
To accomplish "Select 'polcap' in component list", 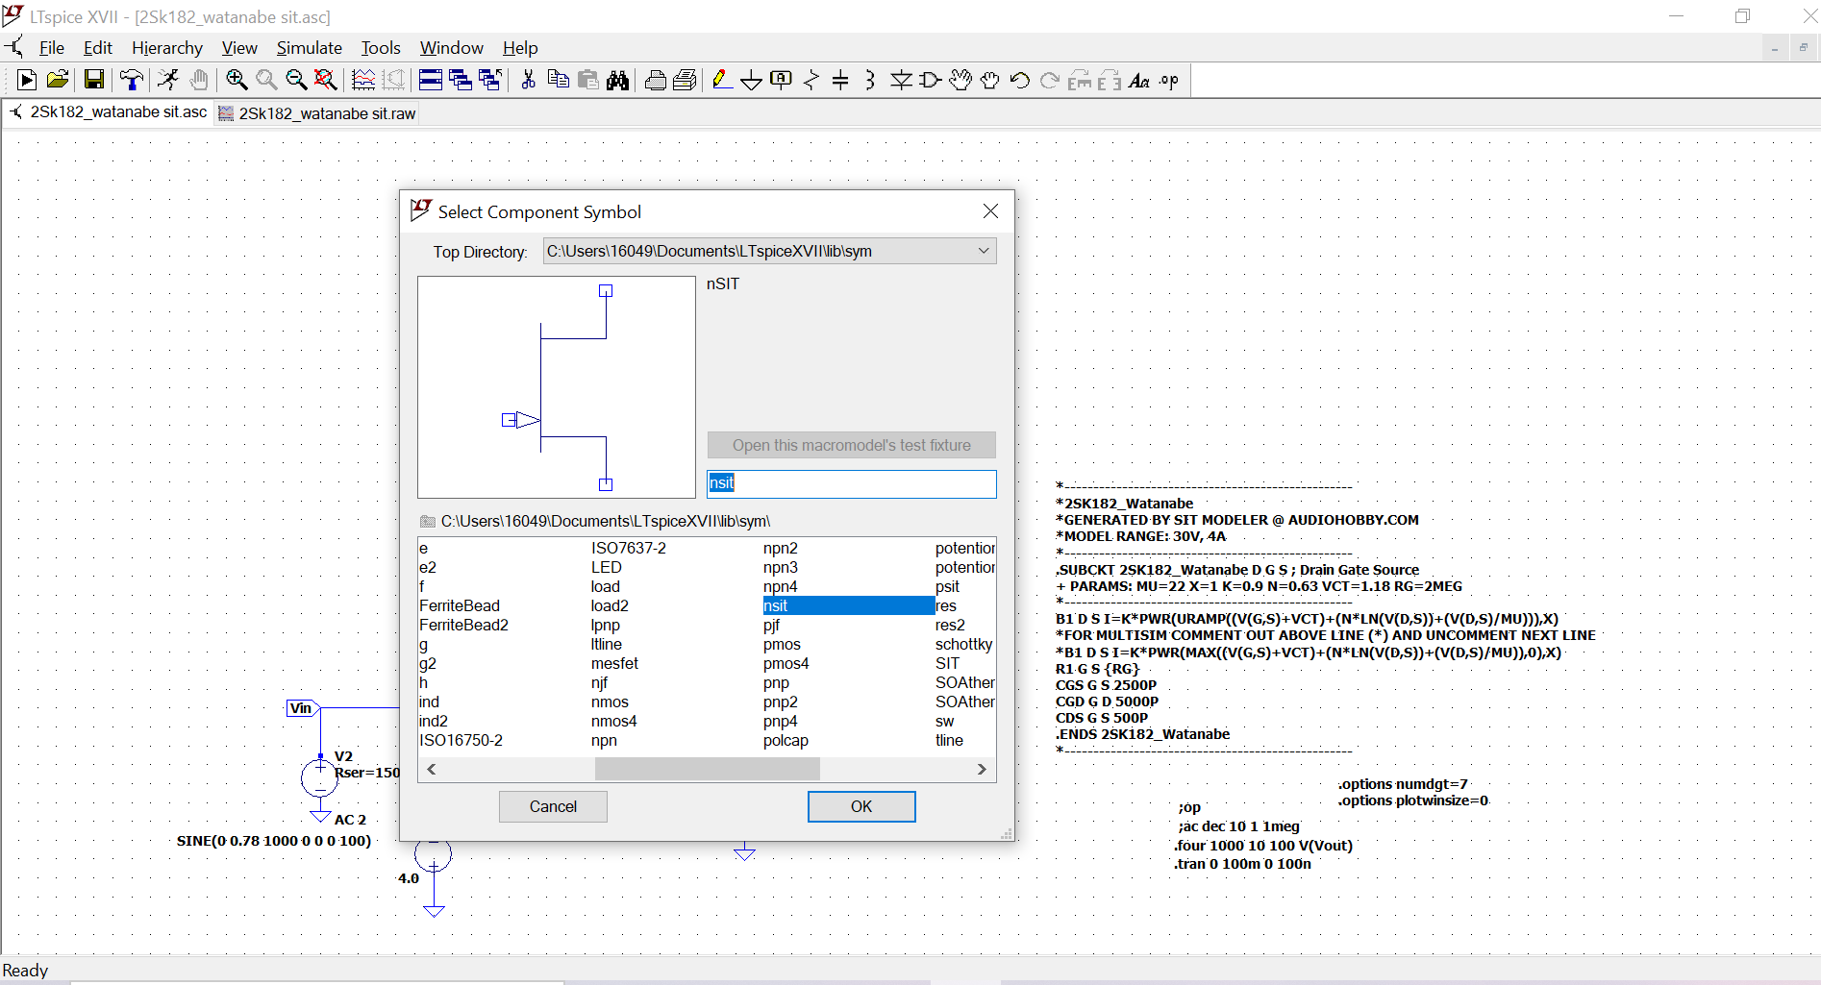I will [786, 740].
